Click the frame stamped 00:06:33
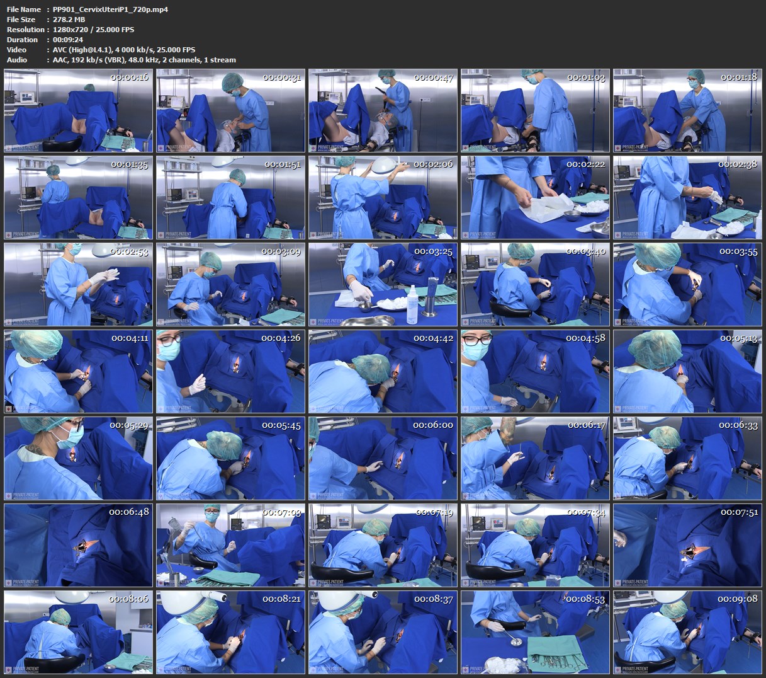Image resolution: width=766 pixels, height=678 pixels. click(x=687, y=458)
